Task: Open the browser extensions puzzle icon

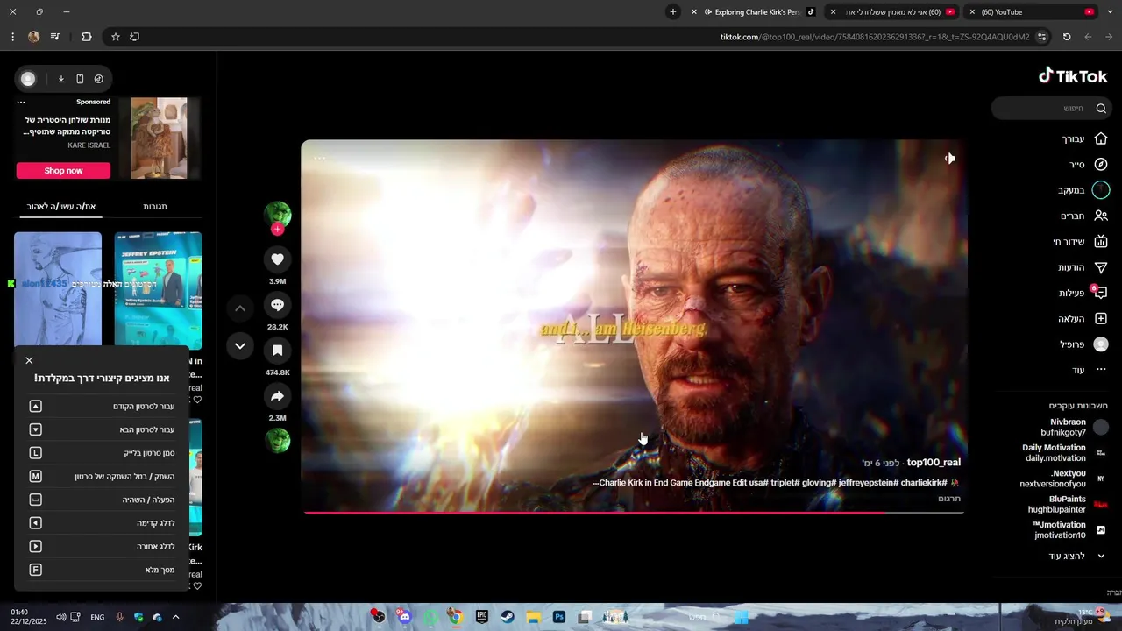Action: [x=86, y=37]
